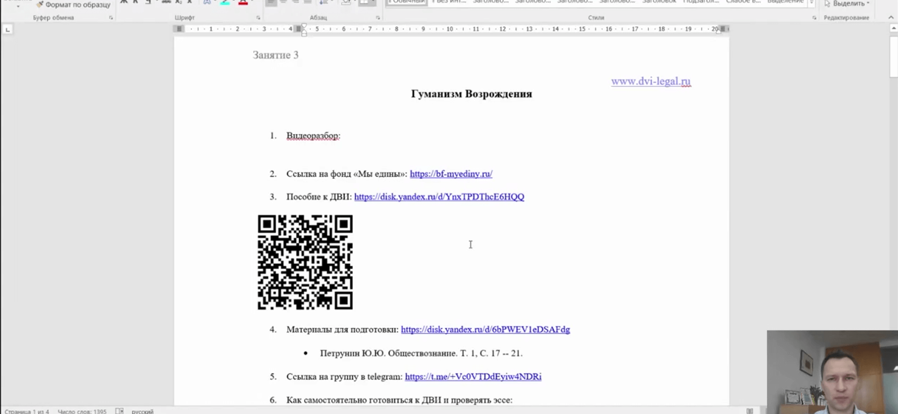
Task: Open the t.me telegram group link
Action: pos(473,377)
